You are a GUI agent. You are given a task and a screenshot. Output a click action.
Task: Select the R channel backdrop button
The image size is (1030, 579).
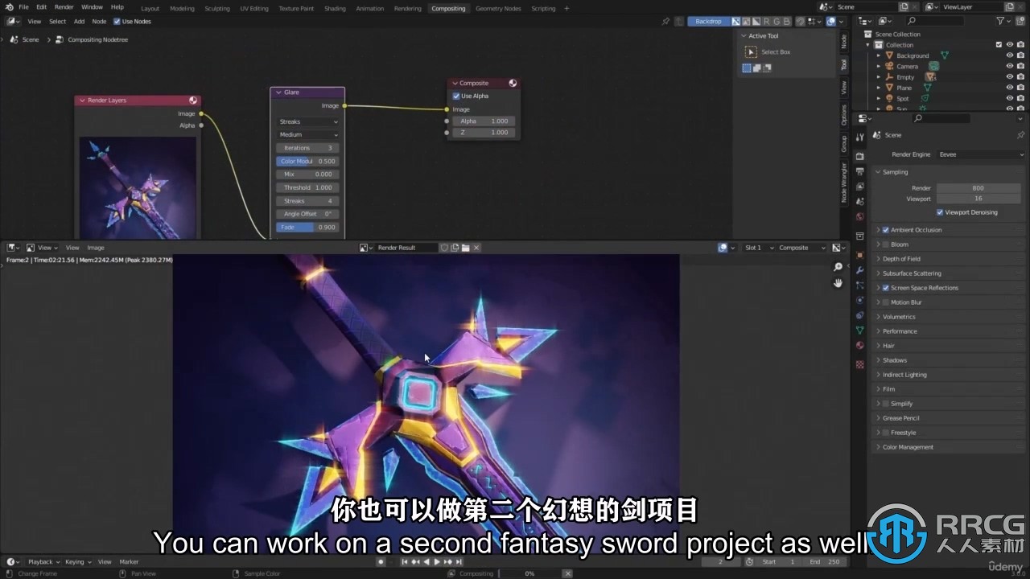point(767,21)
